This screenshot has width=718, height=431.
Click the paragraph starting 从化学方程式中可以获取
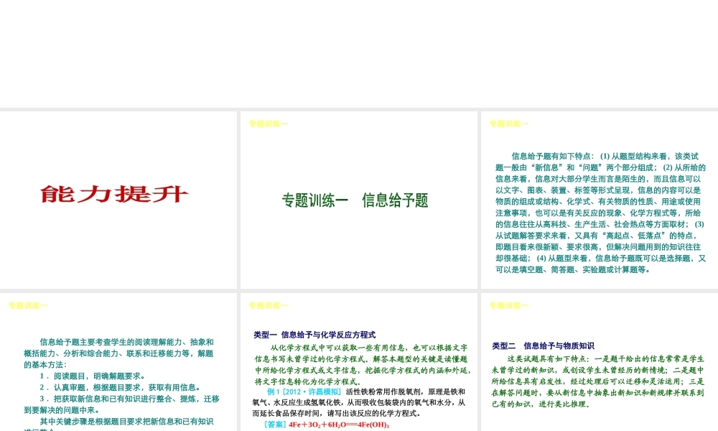pos(363,365)
